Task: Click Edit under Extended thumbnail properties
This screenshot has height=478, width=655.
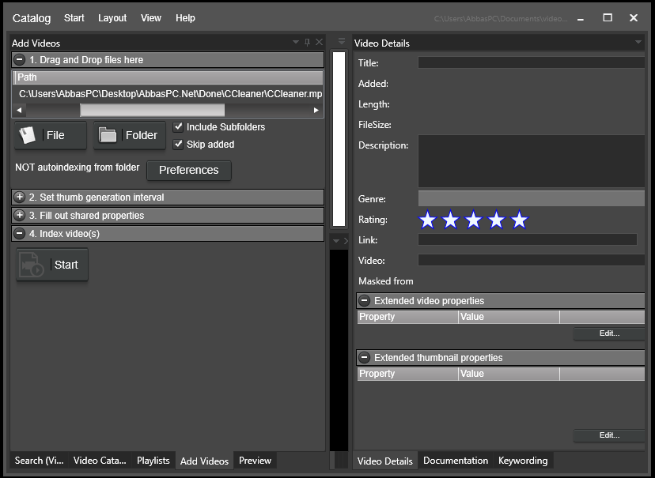Action: (609, 435)
